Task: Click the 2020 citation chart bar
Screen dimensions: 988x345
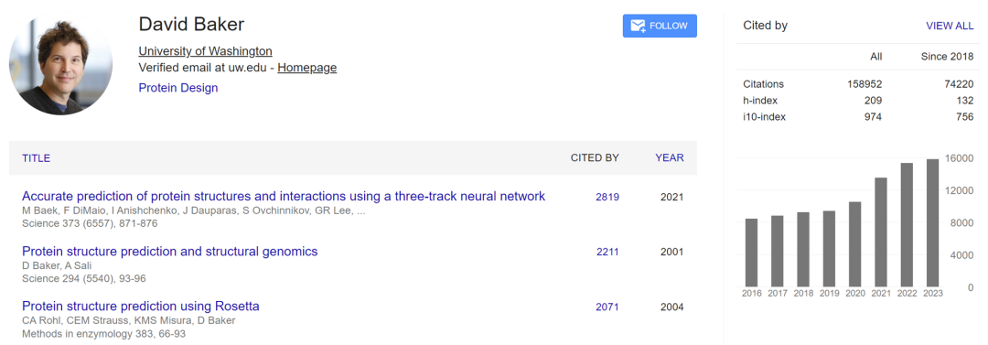Action: [x=855, y=244]
